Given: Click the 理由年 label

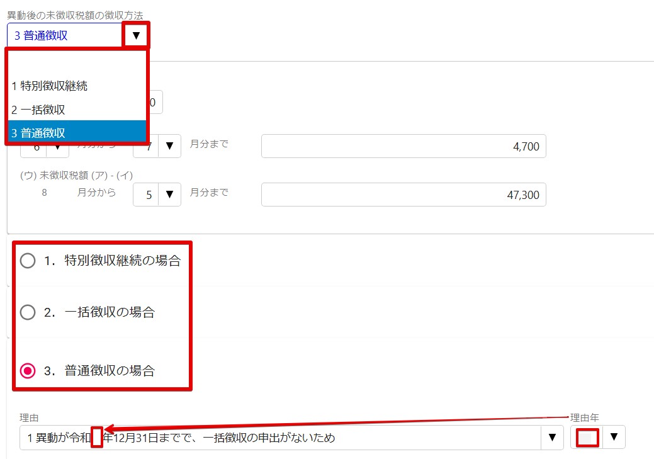Looking at the screenshot, I should pyautogui.click(x=584, y=417).
